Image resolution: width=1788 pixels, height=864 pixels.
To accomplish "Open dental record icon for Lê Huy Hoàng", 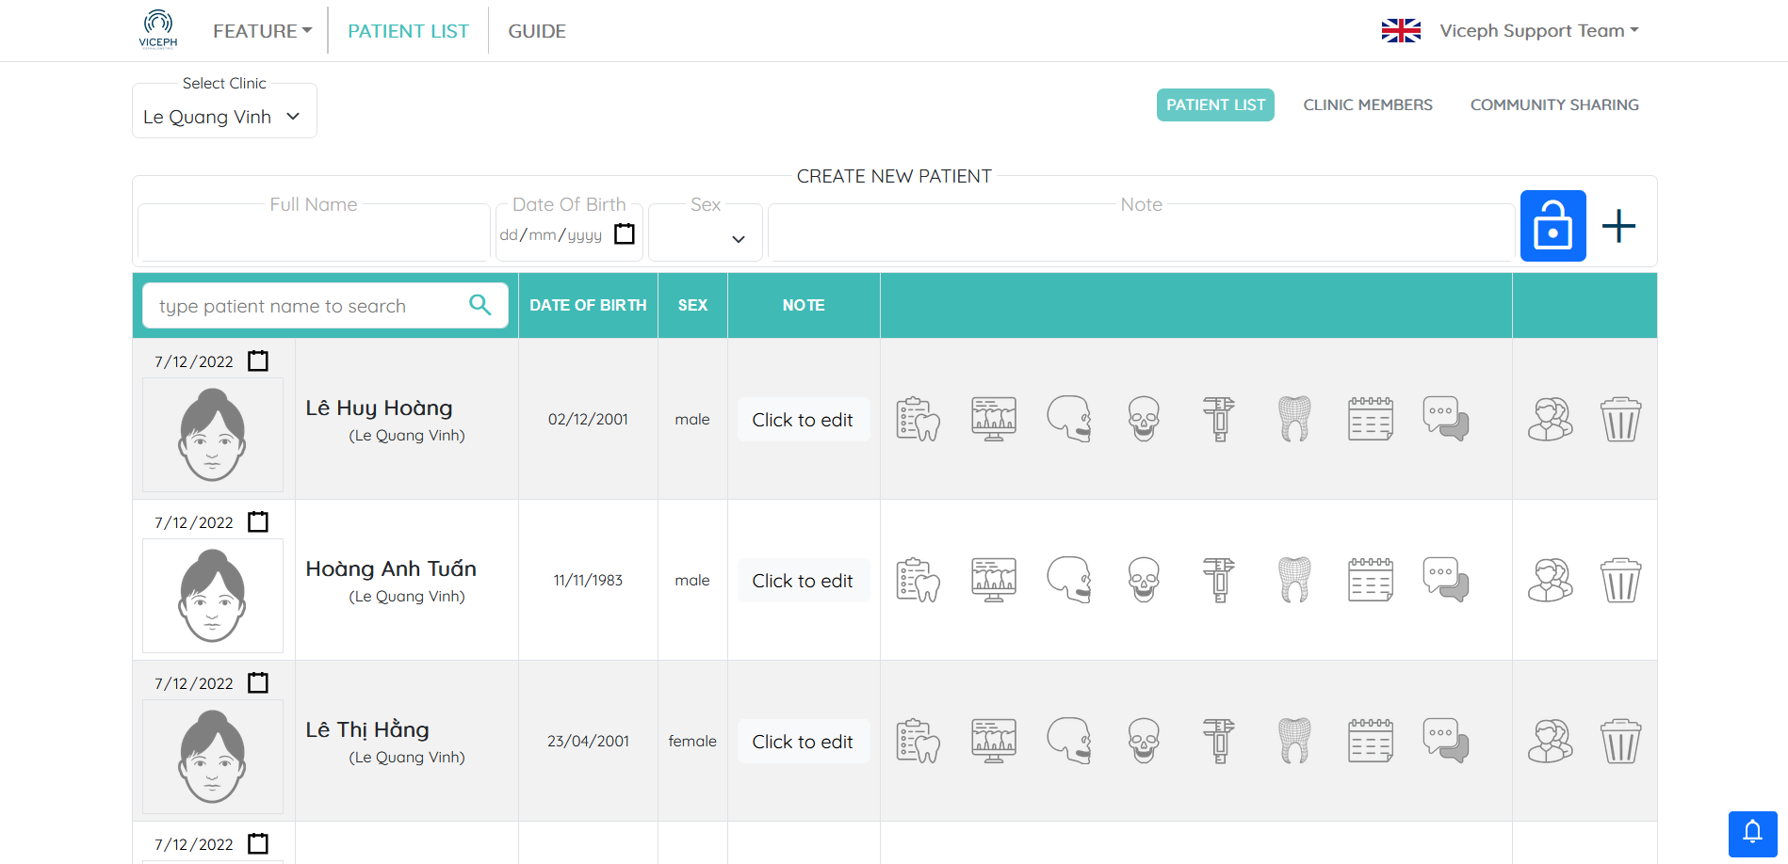I will [x=918, y=419].
